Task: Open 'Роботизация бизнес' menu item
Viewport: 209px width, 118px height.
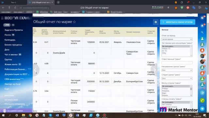Action: pyautogui.click(x=15, y=69)
